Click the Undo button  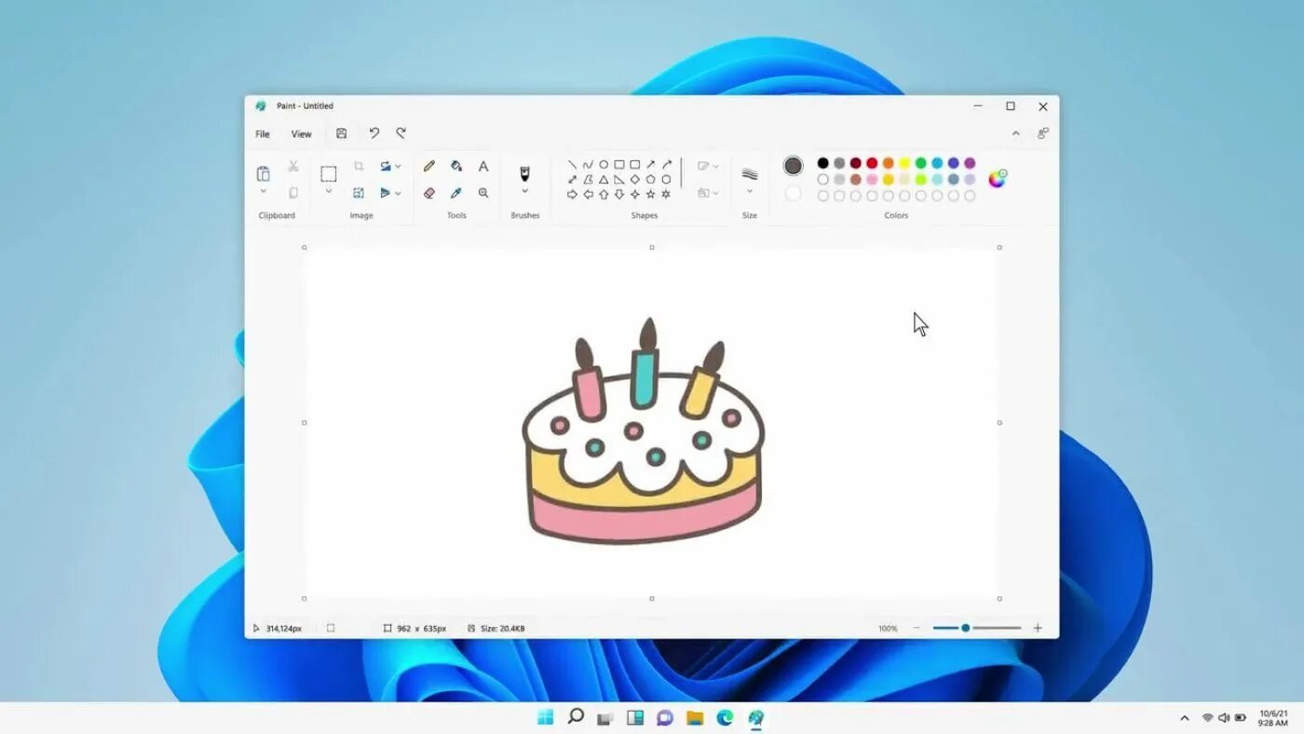(x=374, y=133)
